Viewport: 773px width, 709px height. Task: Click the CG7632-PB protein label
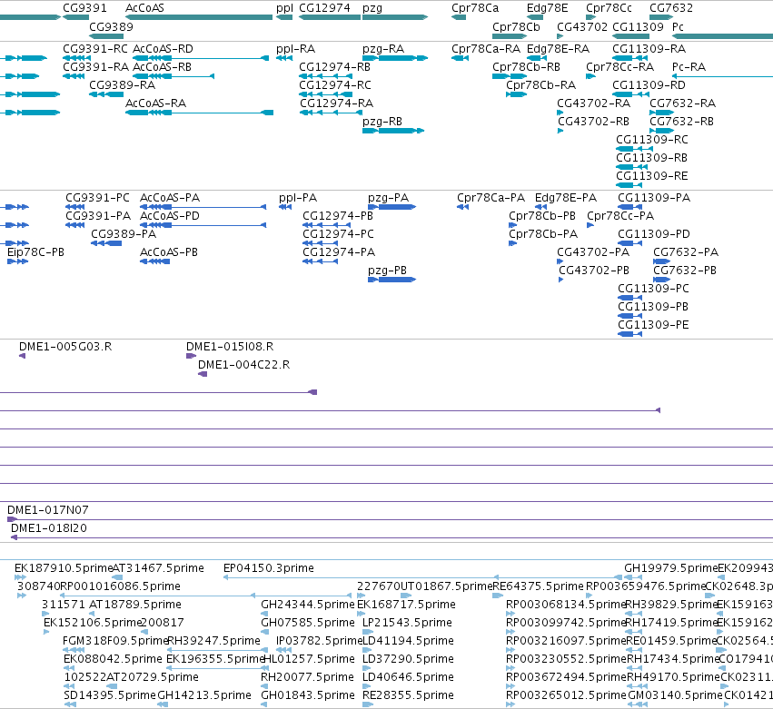coord(685,271)
